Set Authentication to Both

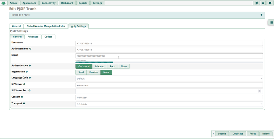[112, 66]
